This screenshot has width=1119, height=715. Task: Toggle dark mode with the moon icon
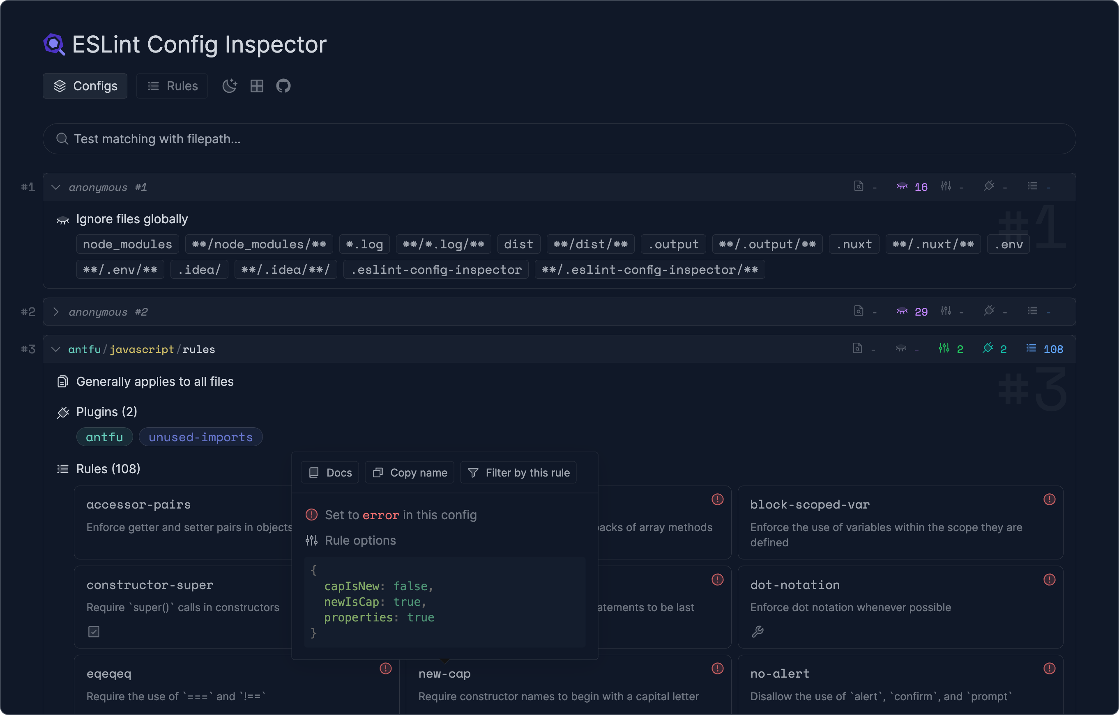[x=229, y=86]
